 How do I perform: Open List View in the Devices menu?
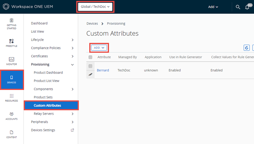click(37, 31)
